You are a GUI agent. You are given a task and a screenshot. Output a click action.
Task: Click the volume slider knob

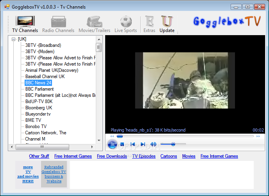(x=173, y=144)
